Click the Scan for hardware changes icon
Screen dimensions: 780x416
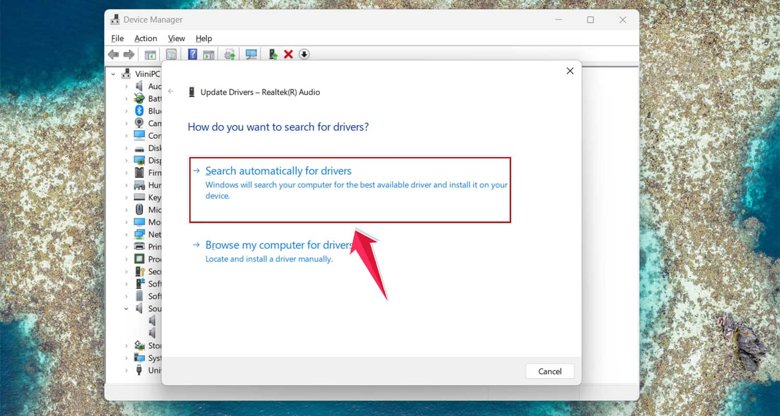(251, 54)
